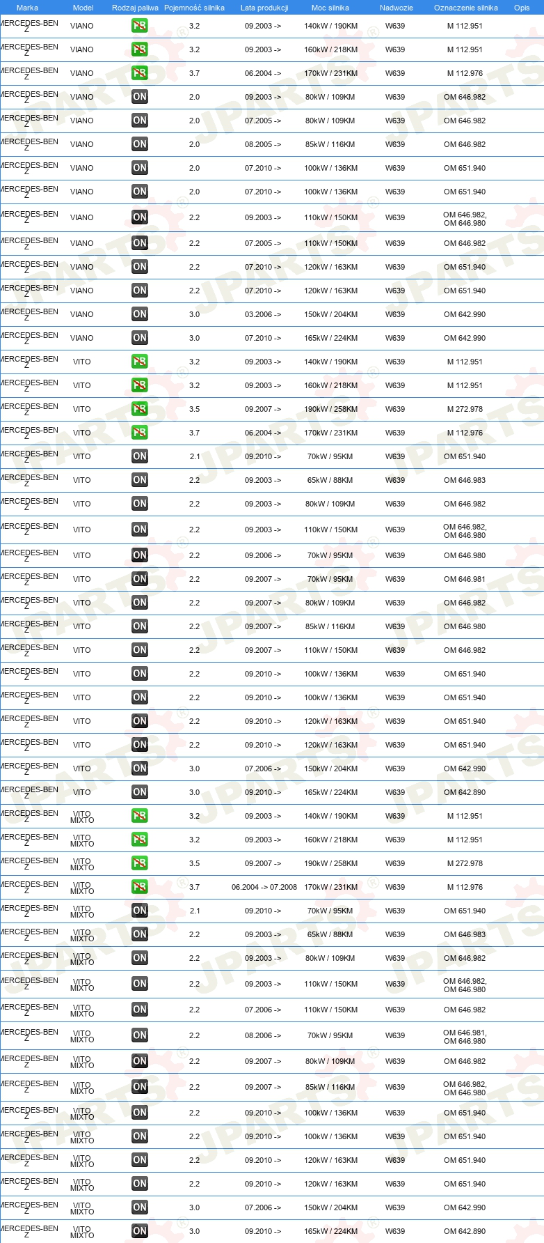
Task: Click '170kW / 231KM' in the VIANO row
Action: [x=330, y=73]
